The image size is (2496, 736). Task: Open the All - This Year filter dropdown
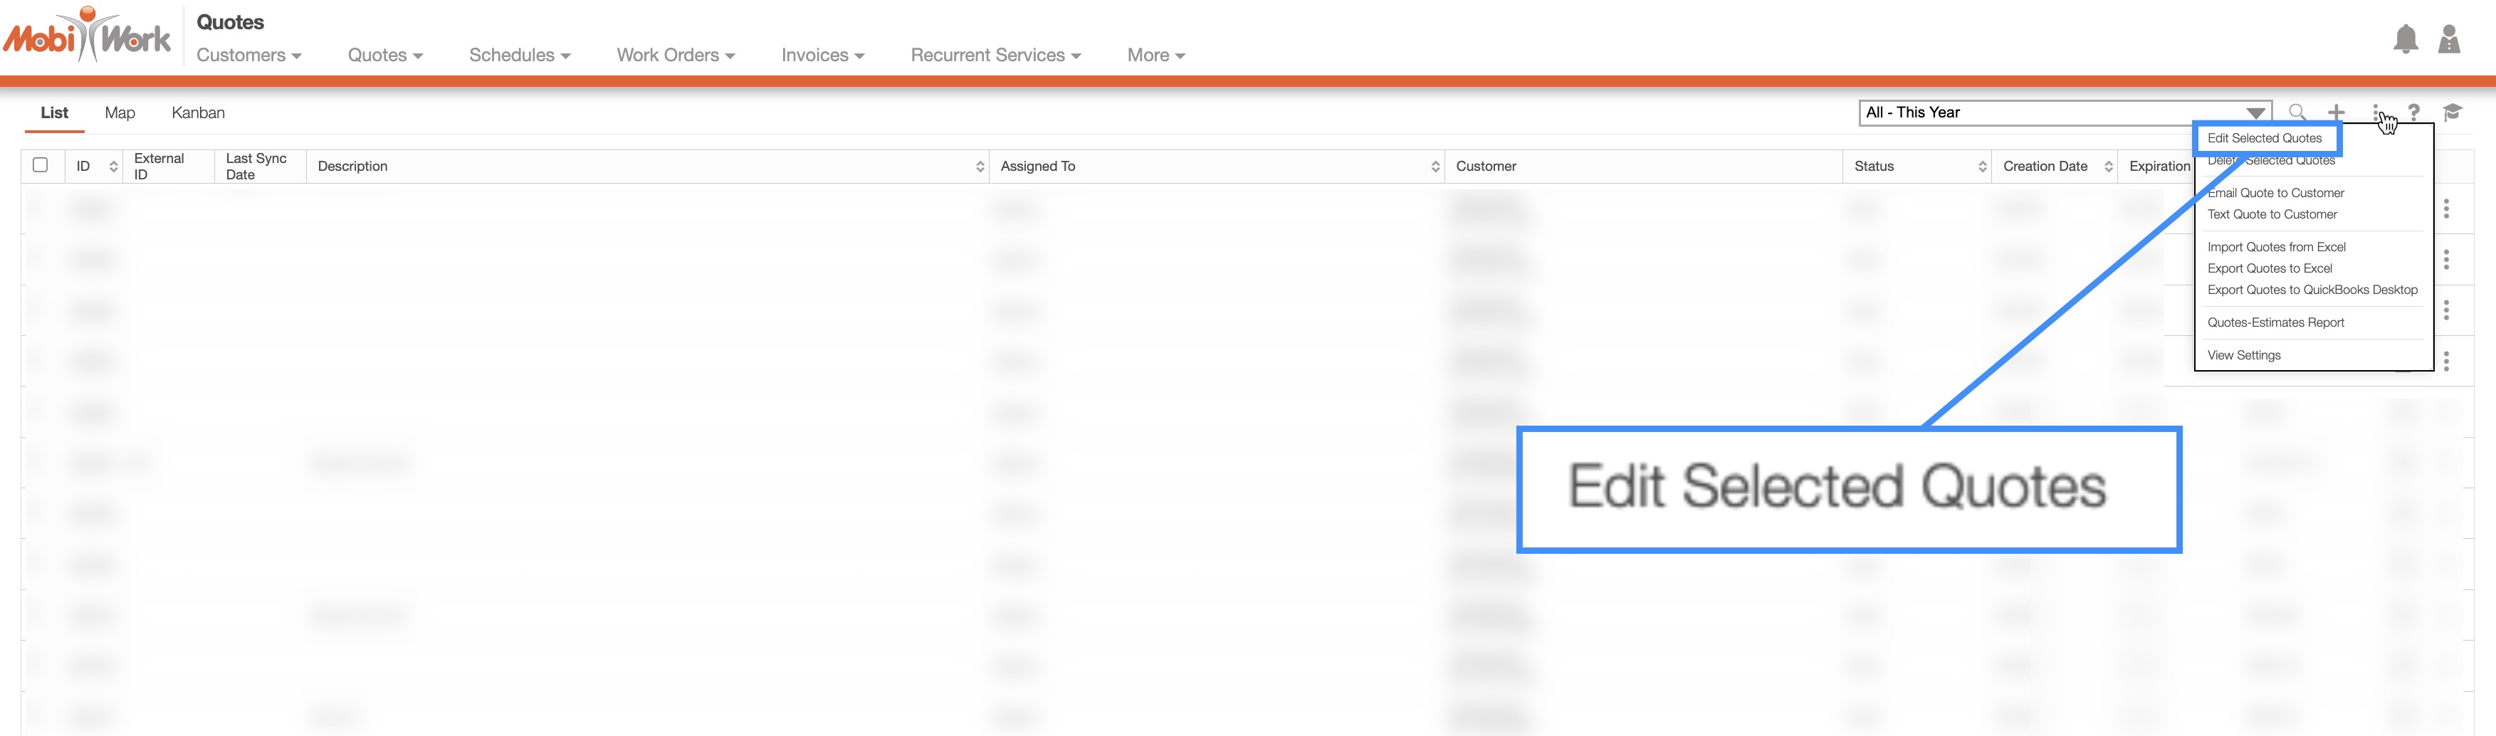[2063, 112]
